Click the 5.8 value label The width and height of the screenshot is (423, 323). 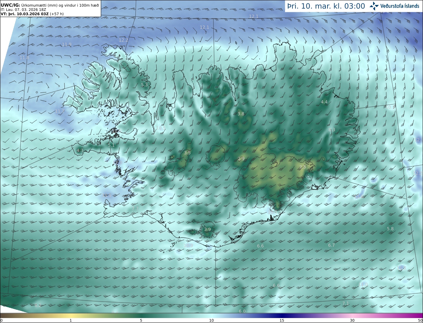[x=390, y=229]
